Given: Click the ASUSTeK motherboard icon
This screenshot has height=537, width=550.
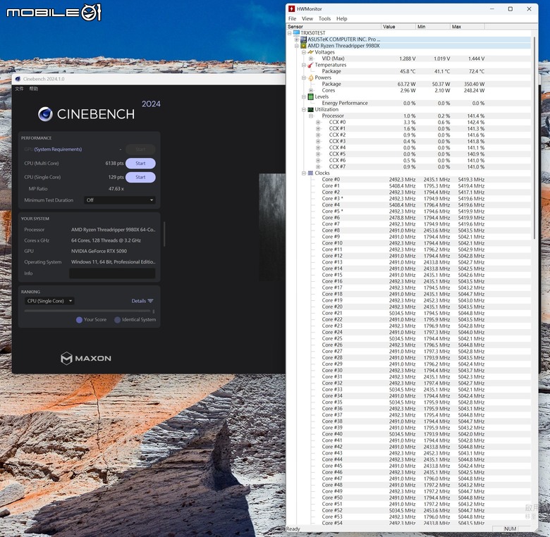Looking at the screenshot, I should click(303, 39).
